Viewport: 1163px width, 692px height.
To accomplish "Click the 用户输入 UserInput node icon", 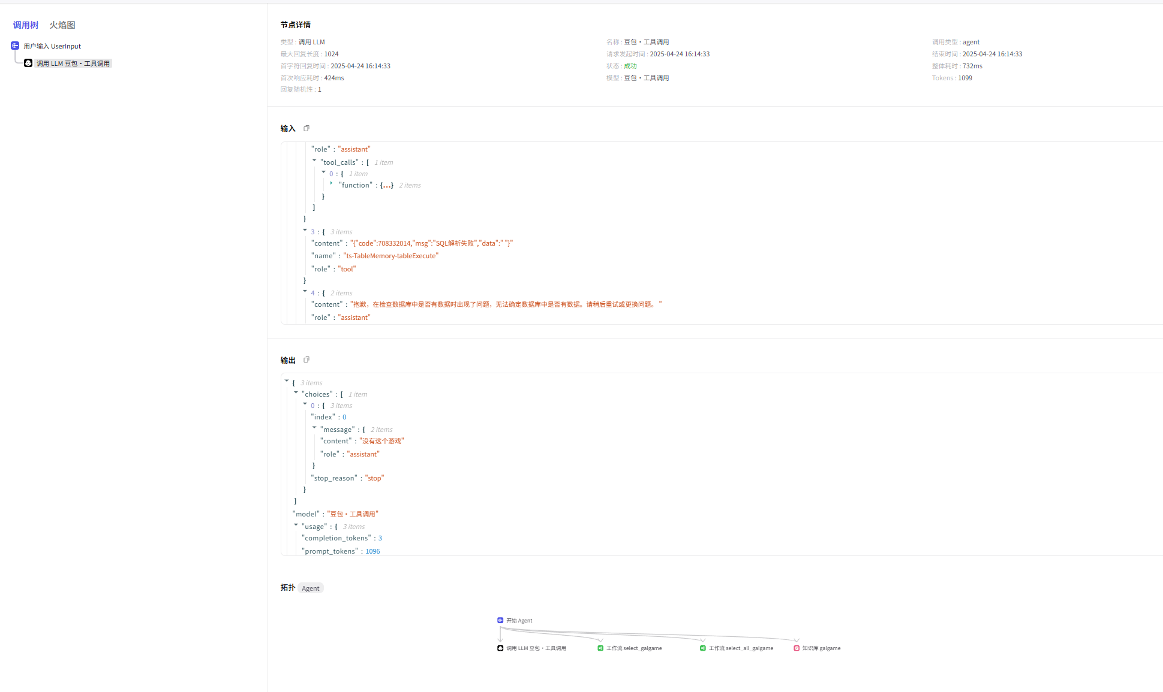I will 15,46.
